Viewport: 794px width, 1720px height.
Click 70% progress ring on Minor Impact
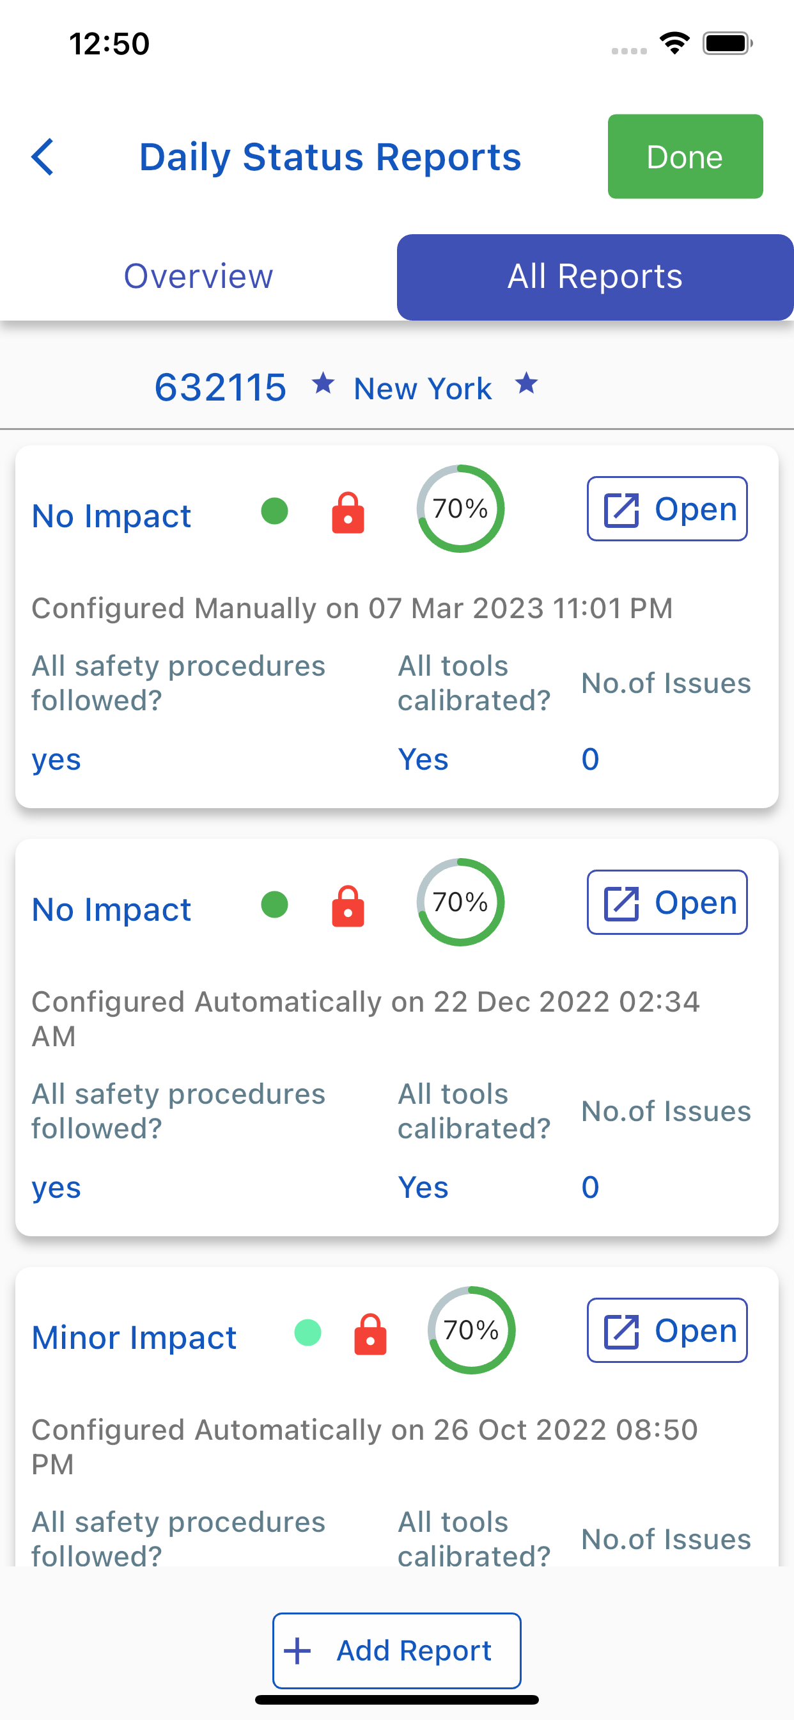[x=472, y=1330]
